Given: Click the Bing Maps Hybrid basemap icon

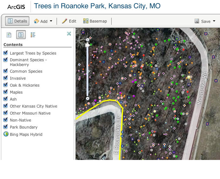Looking at the screenshot, I should (6, 134).
